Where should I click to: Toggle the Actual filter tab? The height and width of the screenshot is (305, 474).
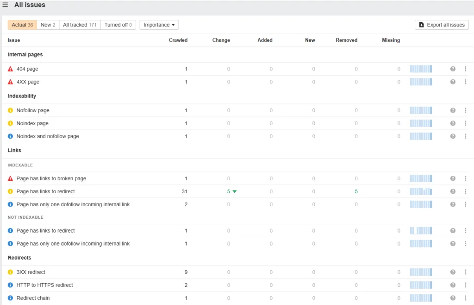point(22,25)
